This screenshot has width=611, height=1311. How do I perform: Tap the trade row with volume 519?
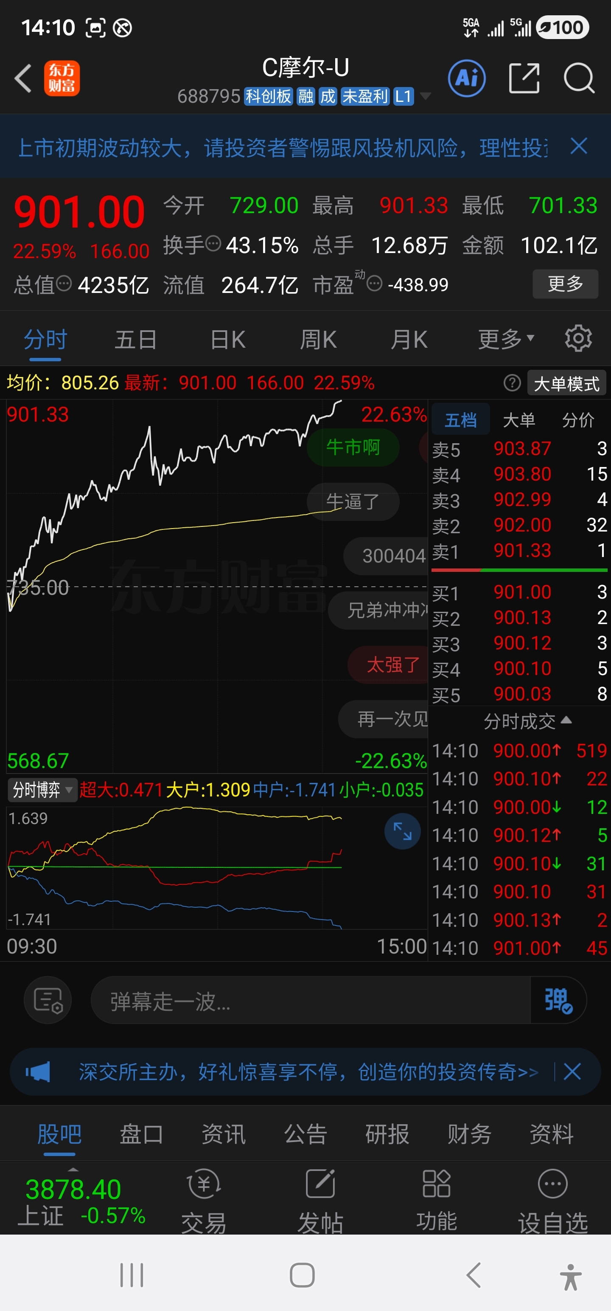pos(519,751)
